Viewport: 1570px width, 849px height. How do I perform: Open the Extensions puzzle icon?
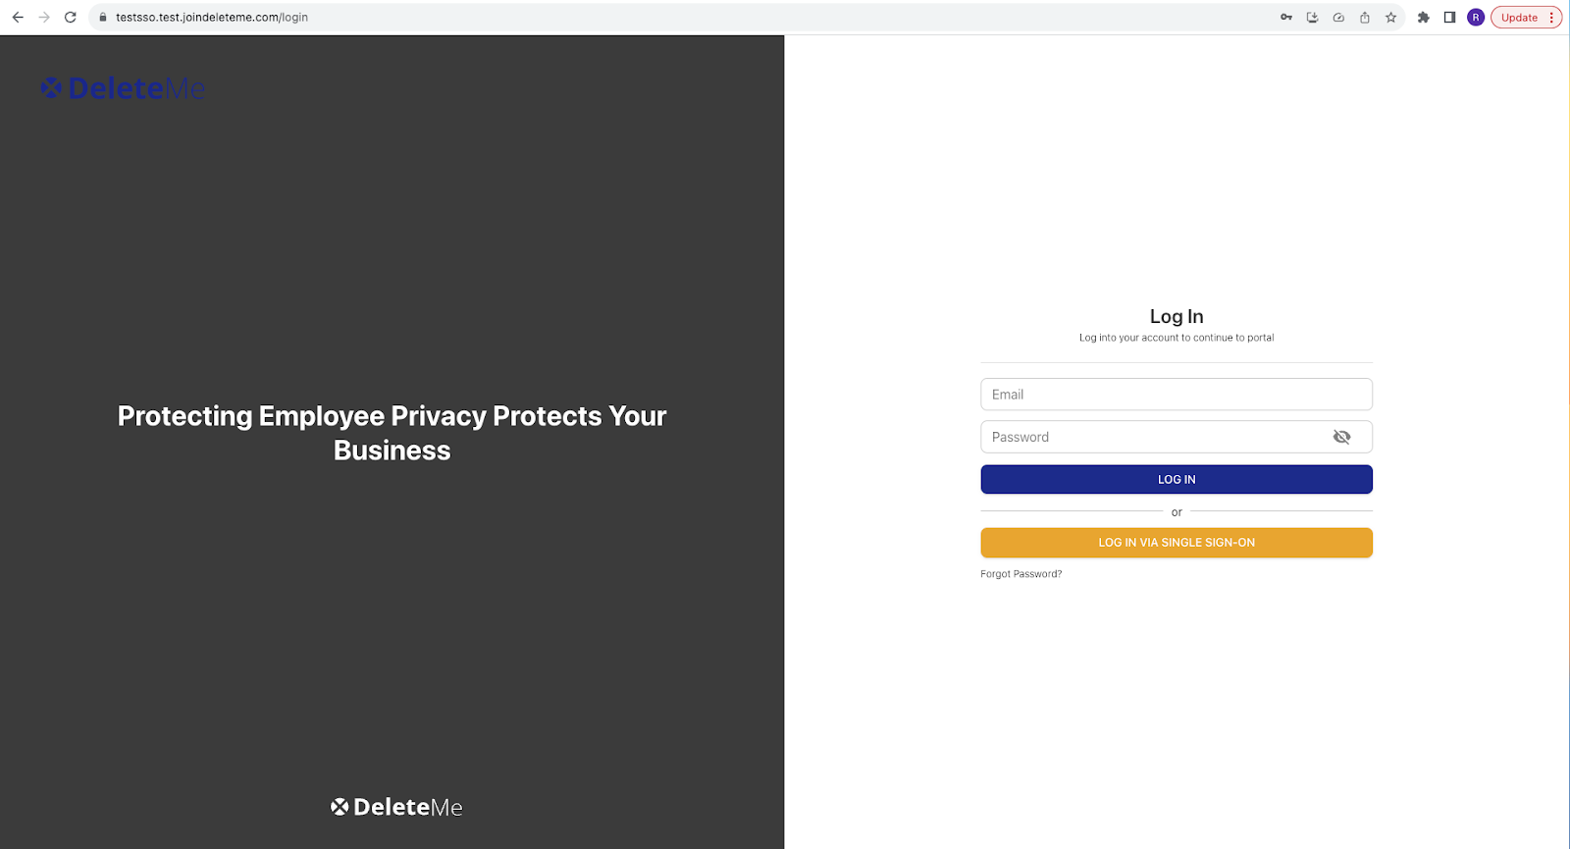pos(1424,18)
